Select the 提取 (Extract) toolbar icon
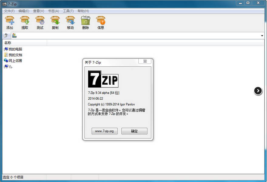Viewport: 267px width, 182px height. (x=25, y=22)
